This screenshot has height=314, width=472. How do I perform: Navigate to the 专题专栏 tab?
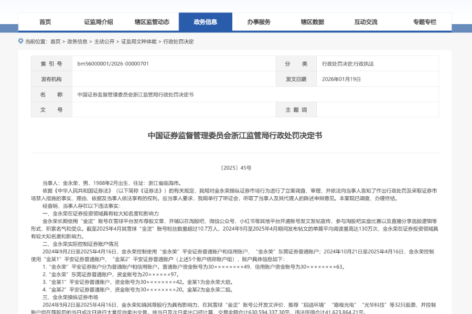coord(424,22)
